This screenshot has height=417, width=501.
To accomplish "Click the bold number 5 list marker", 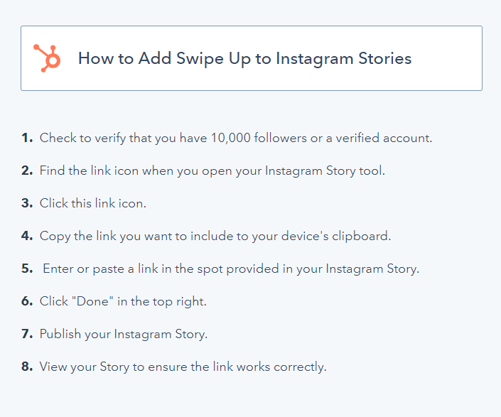I will click(27, 269).
